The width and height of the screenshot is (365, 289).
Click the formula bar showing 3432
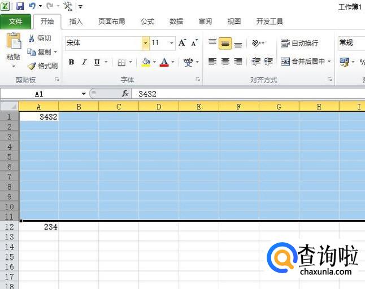point(249,94)
